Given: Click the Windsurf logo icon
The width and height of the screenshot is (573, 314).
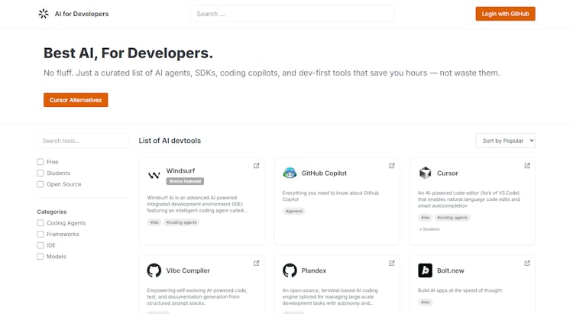Looking at the screenshot, I should (x=154, y=175).
